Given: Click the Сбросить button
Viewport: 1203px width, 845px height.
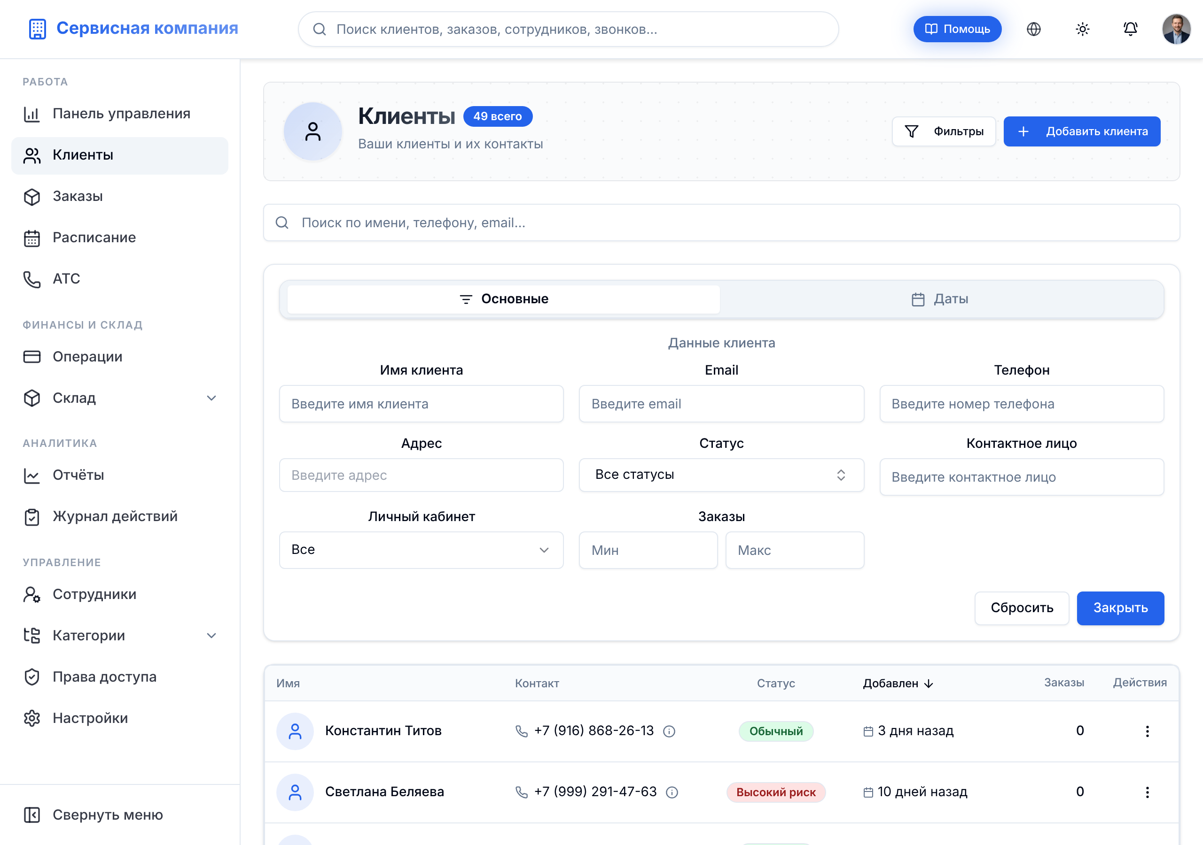Looking at the screenshot, I should 1021,608.
